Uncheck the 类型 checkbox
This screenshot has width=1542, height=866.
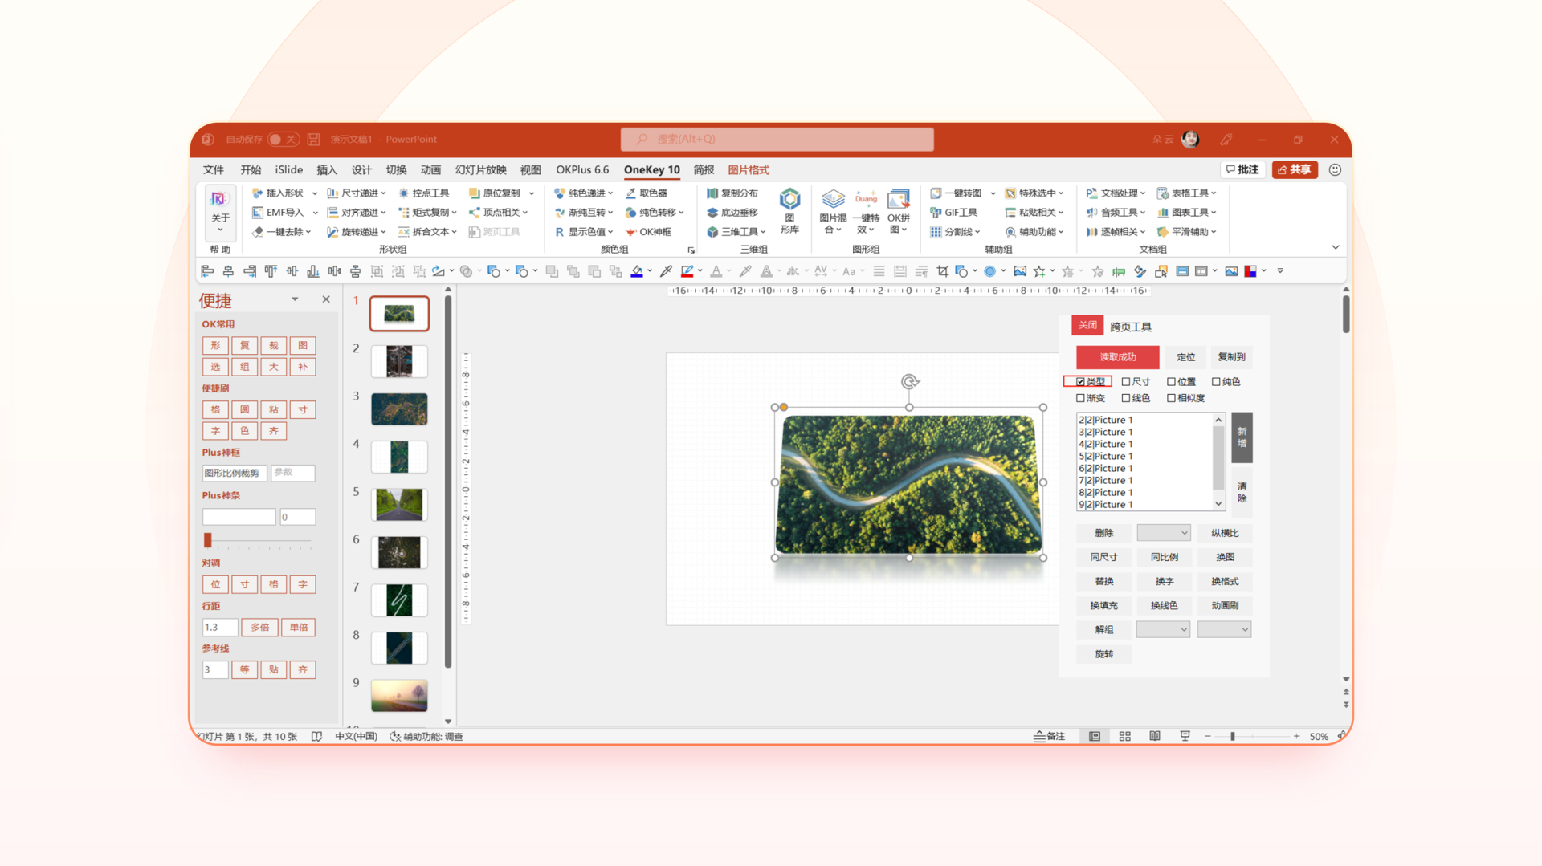point(1080,382)
